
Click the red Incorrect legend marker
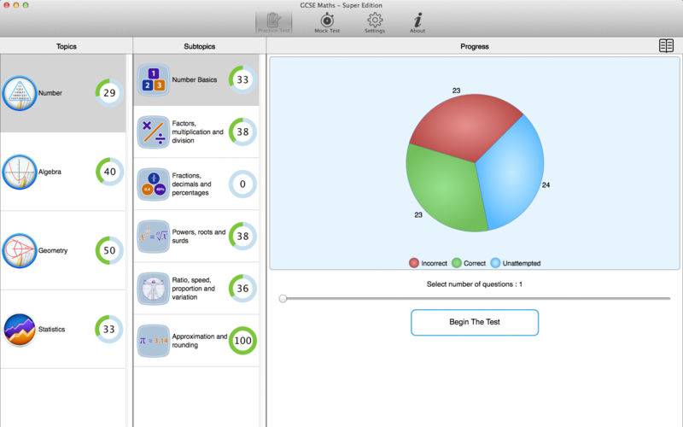click(x=414, y=263)
